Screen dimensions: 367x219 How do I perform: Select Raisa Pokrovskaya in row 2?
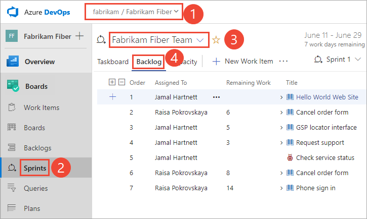[181, 113]
